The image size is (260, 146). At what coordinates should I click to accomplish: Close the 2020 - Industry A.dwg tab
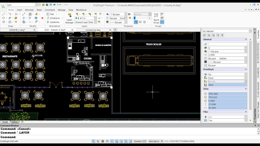[72, 30]
